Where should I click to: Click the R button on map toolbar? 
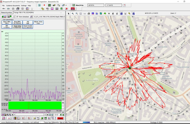pyautogui.click(x=109, y=14)
